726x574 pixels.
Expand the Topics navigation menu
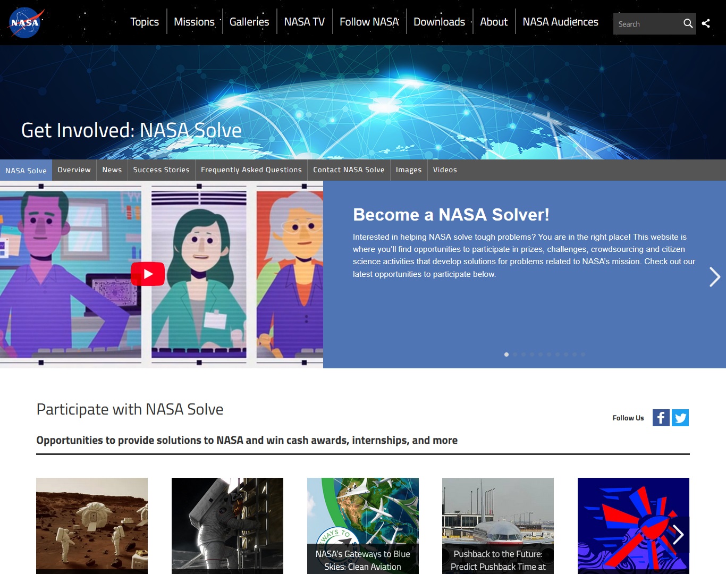145,22
